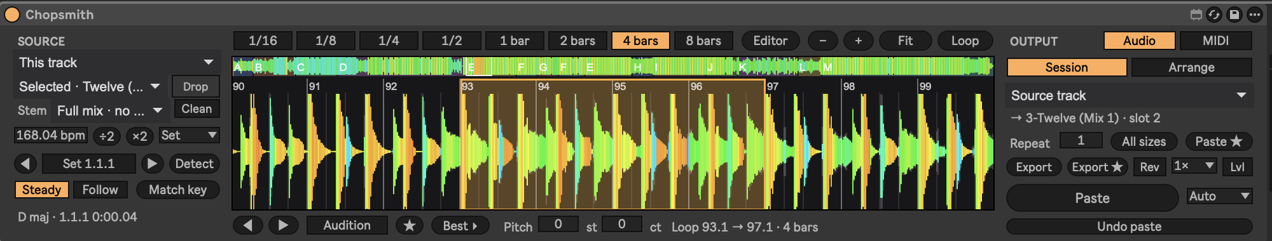Select the 4 bars slice length tab

coord(640,41)
